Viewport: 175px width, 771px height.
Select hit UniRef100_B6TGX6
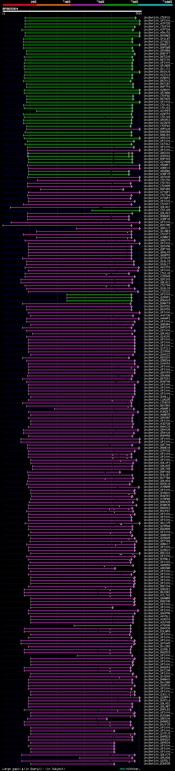click(x=157, y=57)
